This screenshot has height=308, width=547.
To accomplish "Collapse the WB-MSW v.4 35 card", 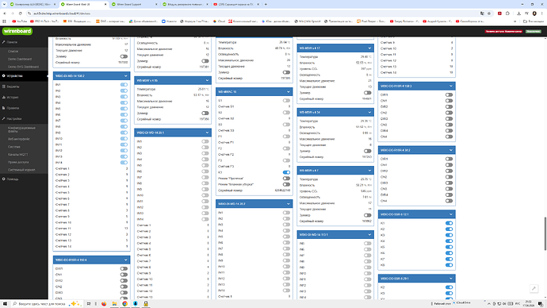I will tap(207, 80).
